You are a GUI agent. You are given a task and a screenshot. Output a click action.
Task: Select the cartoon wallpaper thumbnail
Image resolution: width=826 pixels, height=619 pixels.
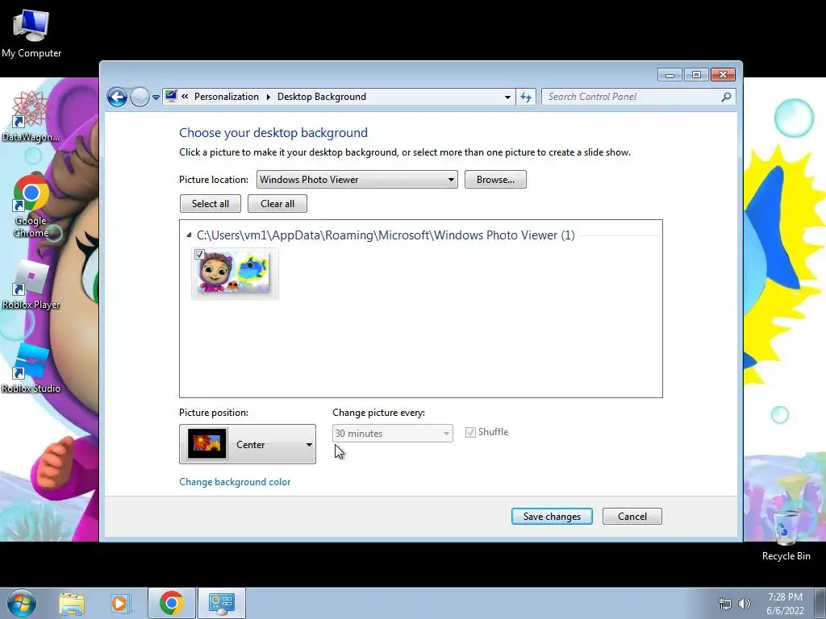click(234, 272)
